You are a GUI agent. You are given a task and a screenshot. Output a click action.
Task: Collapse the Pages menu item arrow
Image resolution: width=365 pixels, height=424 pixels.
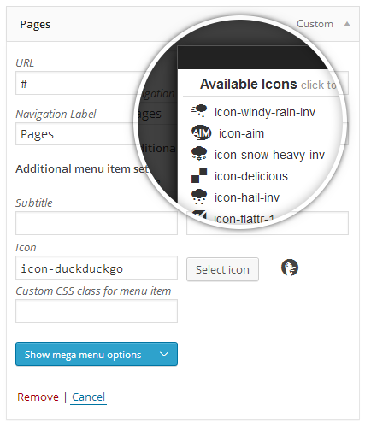click(x=347, y=24)
